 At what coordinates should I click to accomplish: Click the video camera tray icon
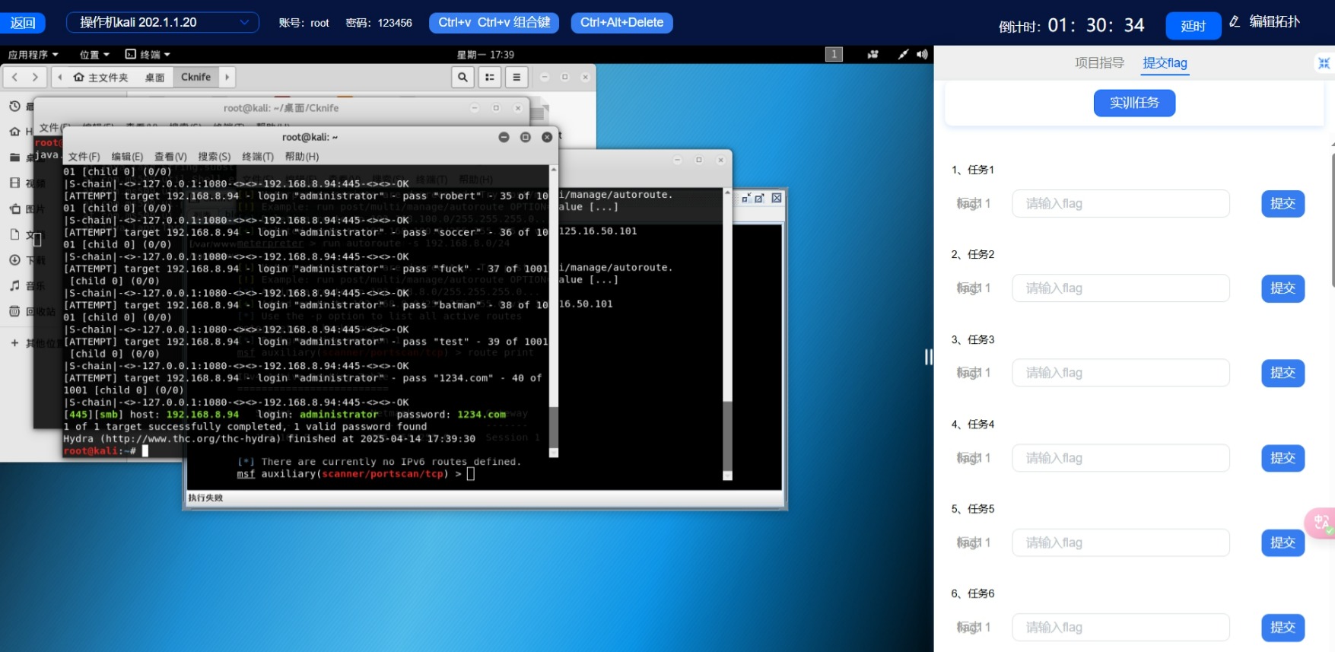873,54
